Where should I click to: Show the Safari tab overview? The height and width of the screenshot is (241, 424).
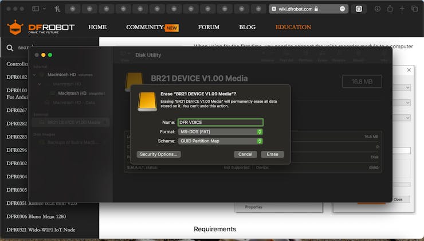click(x=414, y=9)
